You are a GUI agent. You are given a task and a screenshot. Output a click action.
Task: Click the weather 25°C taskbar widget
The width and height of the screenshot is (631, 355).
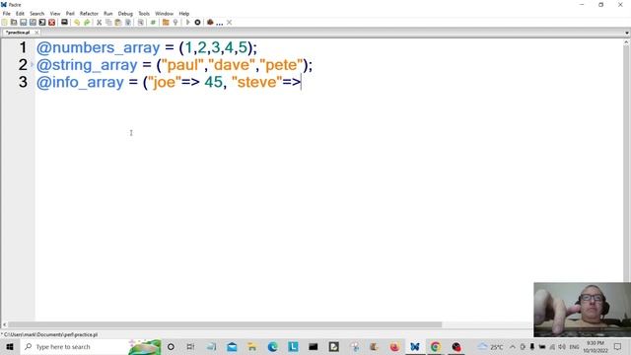coord(490,346)
